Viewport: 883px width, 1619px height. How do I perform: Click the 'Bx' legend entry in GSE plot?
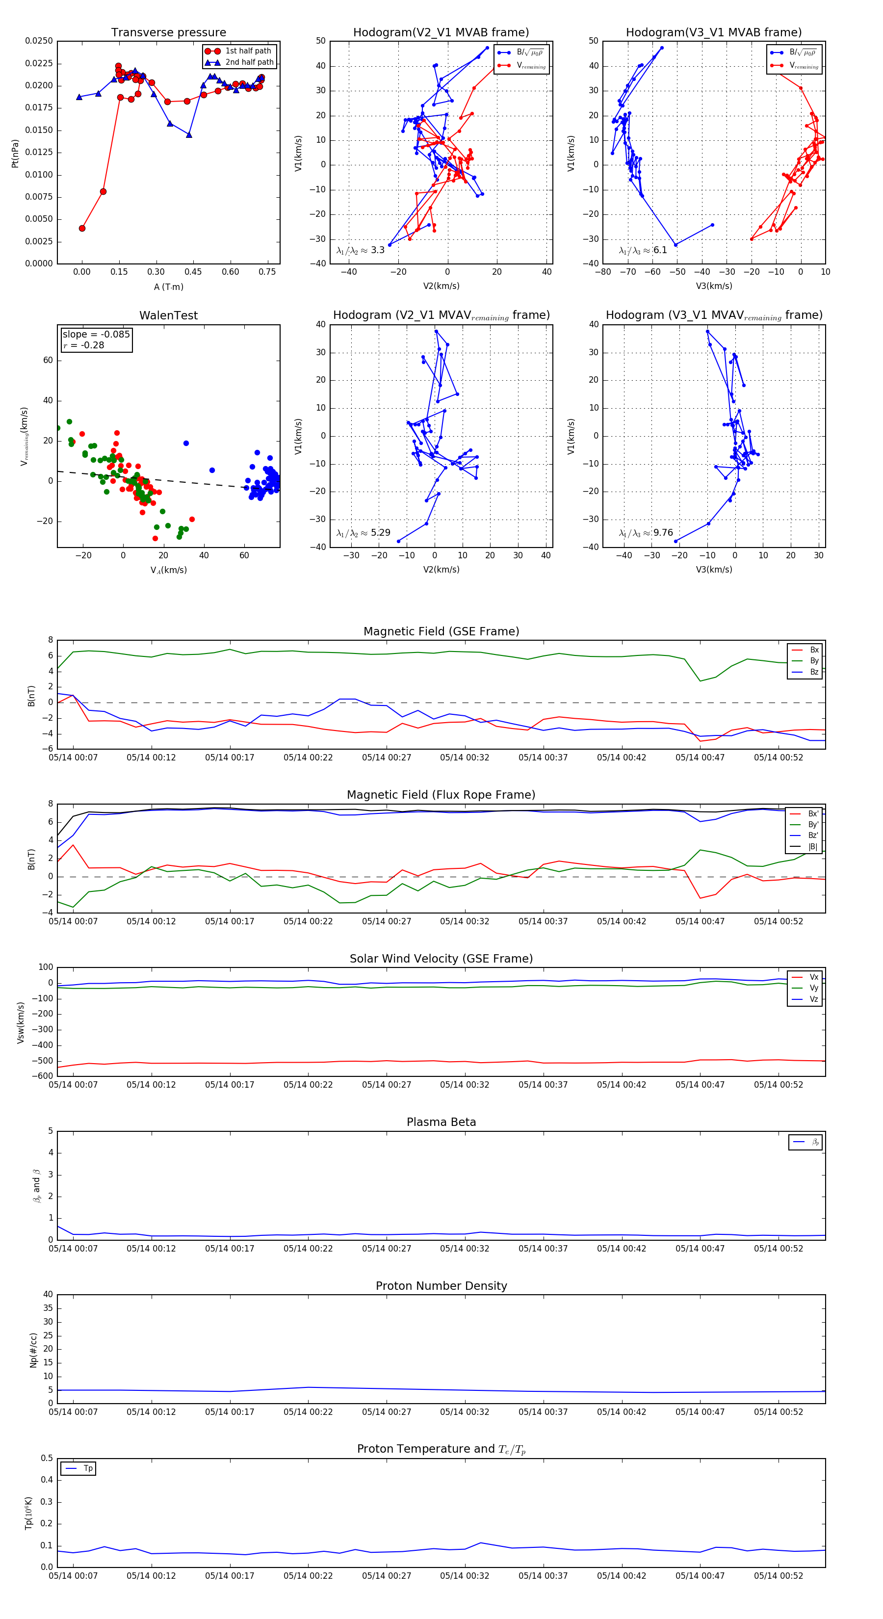click(x=805, y=650)
